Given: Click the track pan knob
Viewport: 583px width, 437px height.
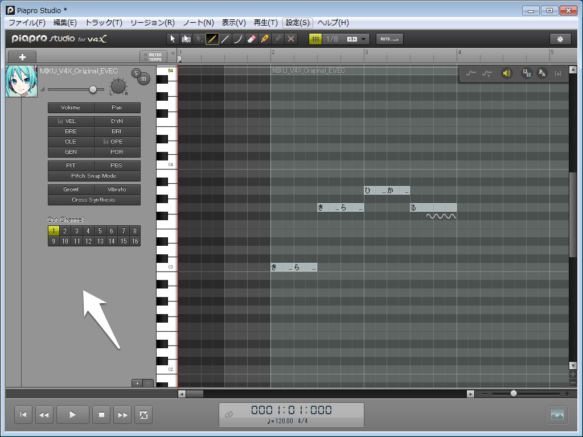Looking at the screenshot, I should coord(118,86).
